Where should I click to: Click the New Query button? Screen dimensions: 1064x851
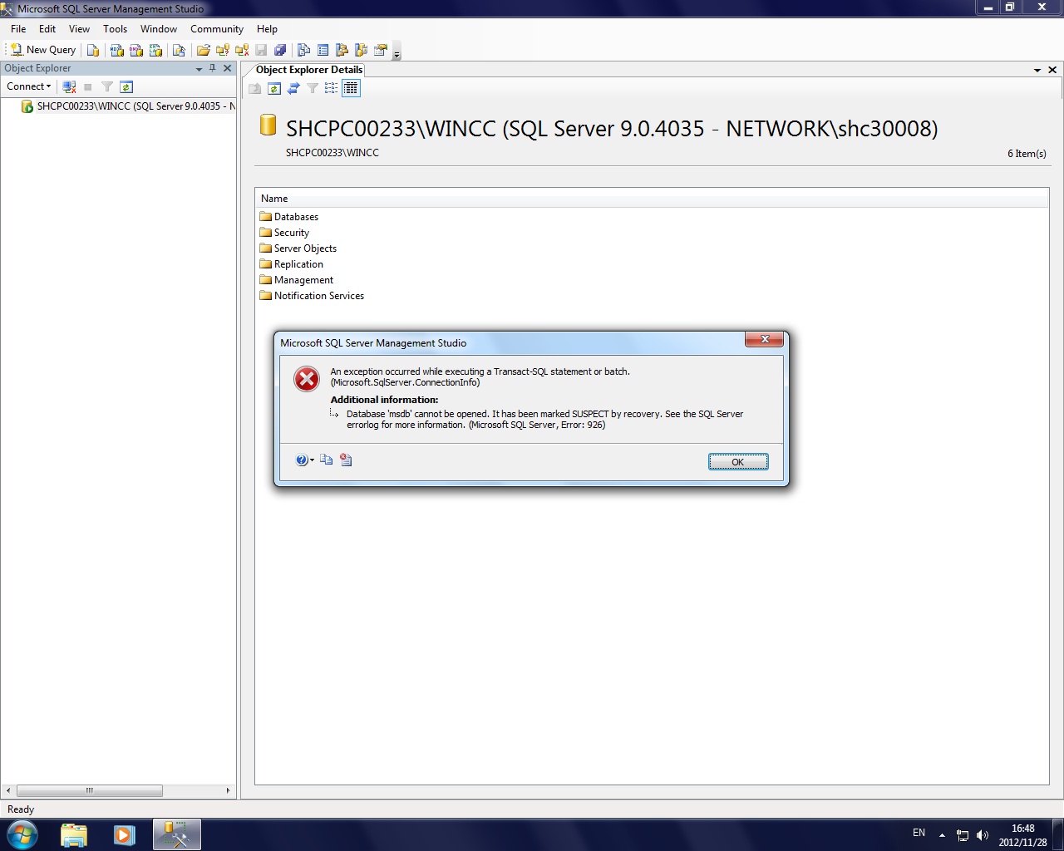42,50
